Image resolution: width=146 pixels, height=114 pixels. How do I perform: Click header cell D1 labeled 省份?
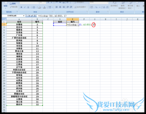60,22
